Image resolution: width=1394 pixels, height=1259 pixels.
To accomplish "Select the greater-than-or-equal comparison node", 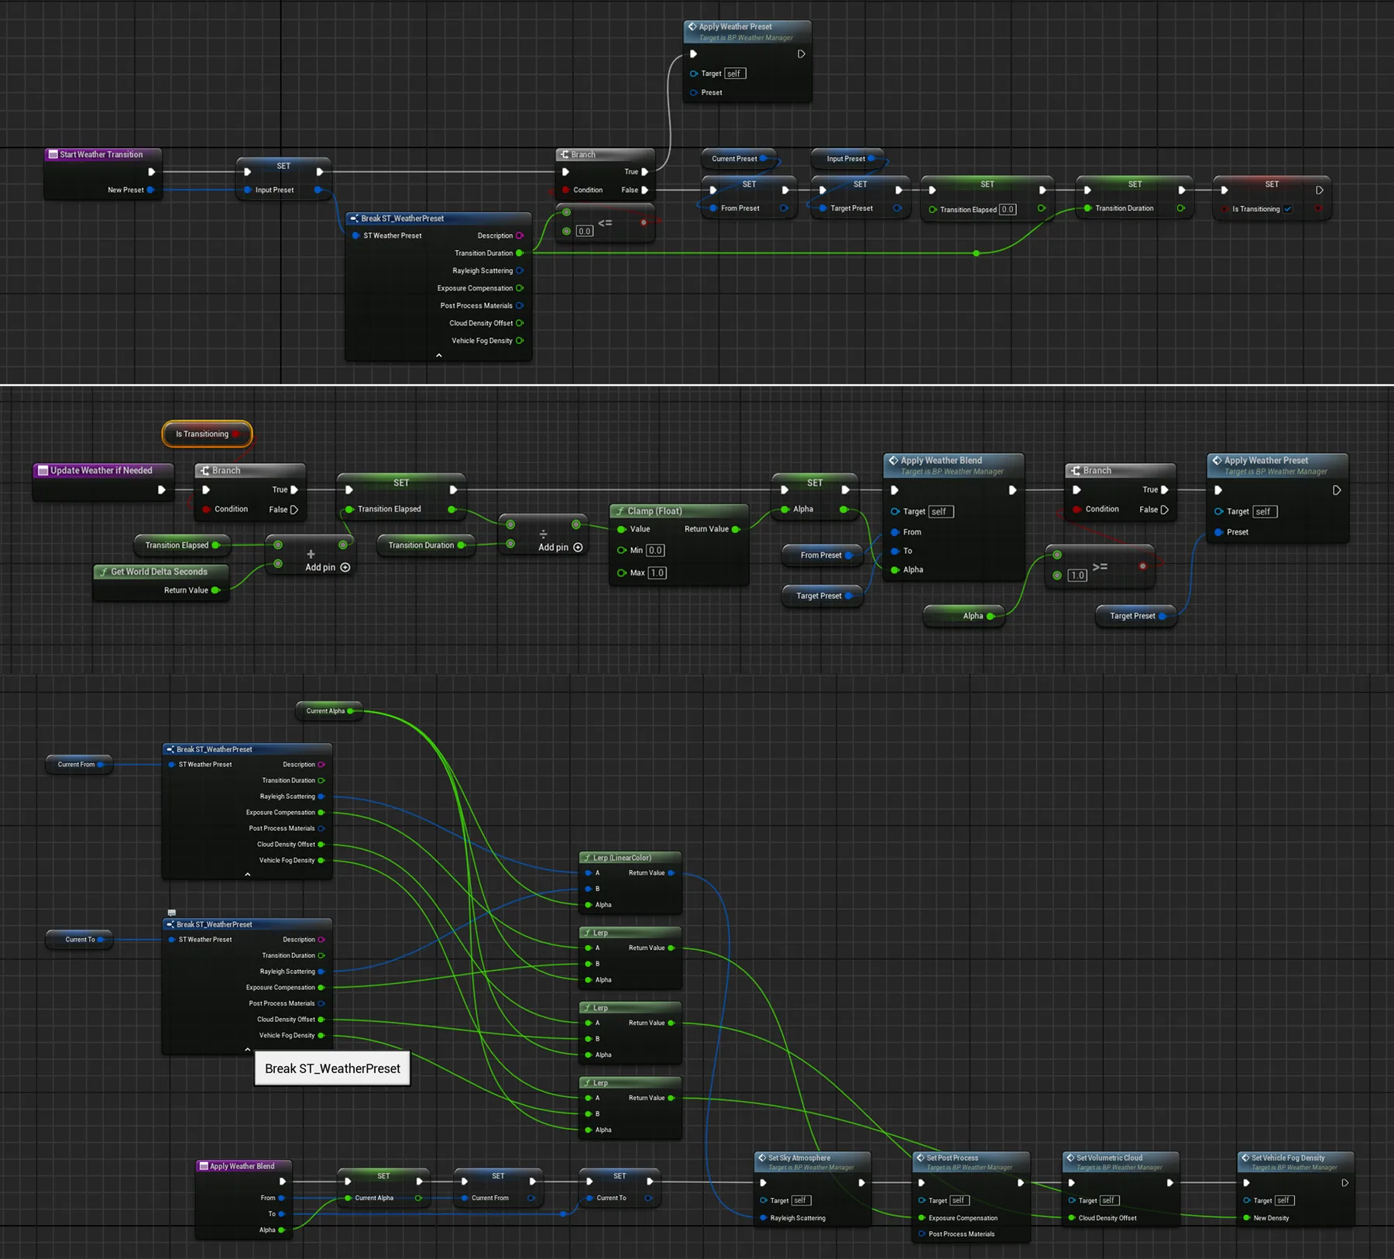I will click(x=1099, y=566).
